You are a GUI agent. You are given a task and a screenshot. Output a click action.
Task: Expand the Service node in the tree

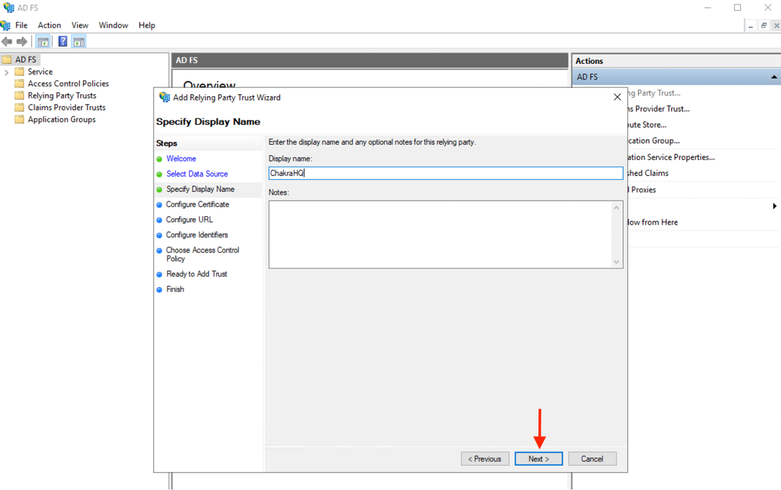coord(6,72)
